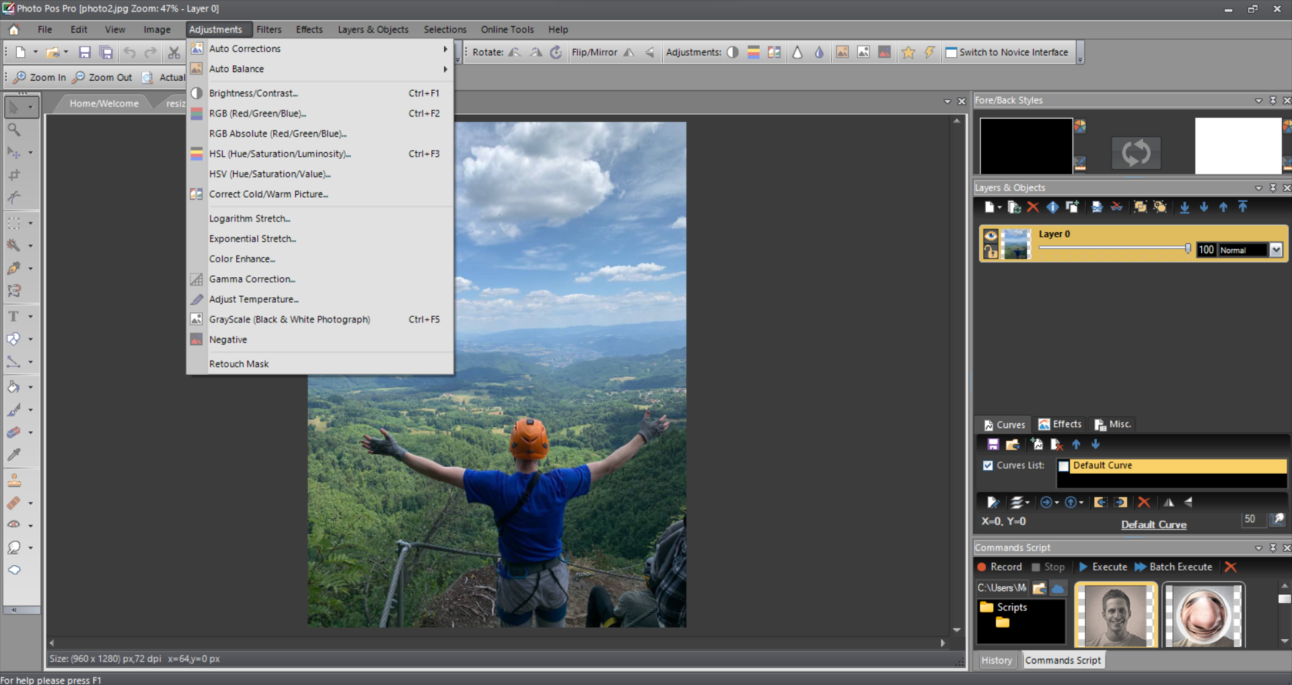The image size is (1292, 685).
Task: Select the man portrait script thumbnail
Action: tap(1116, 616)
